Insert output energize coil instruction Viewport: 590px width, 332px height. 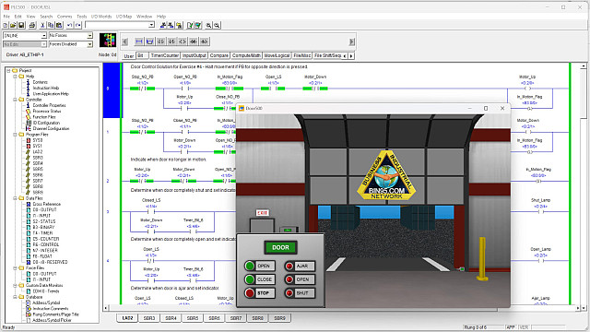[x=183, y=41]
